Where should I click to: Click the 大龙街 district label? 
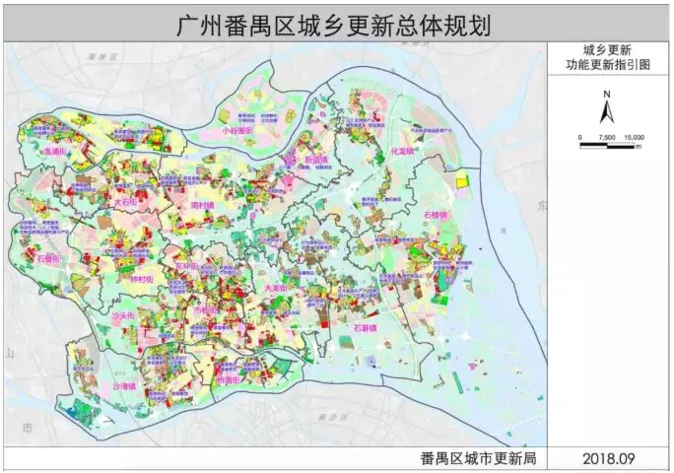276,288
